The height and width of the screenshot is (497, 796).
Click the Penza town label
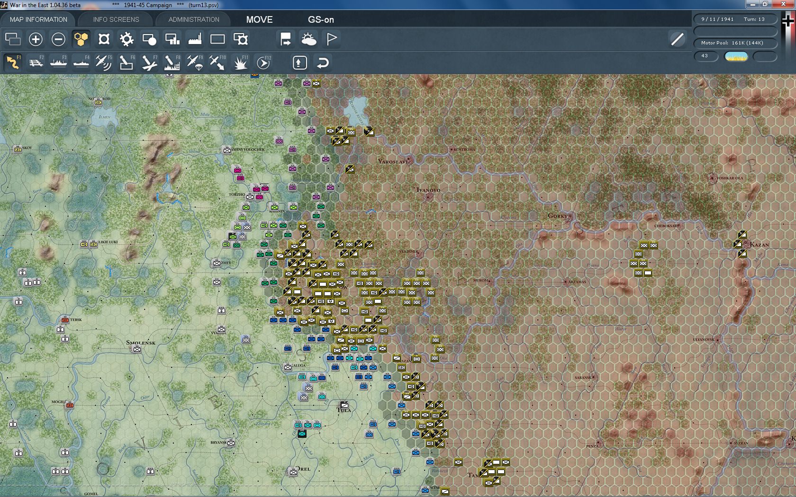point(592,446)
